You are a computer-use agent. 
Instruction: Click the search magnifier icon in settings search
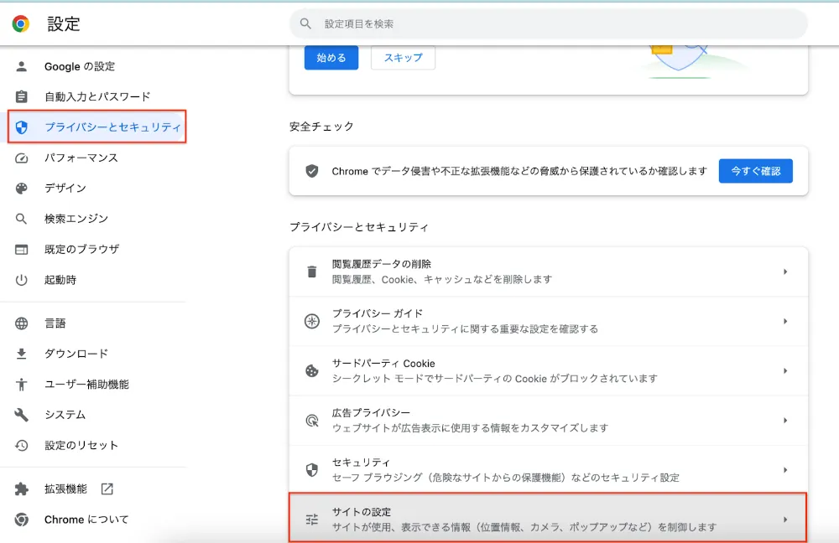coord(305,23)
